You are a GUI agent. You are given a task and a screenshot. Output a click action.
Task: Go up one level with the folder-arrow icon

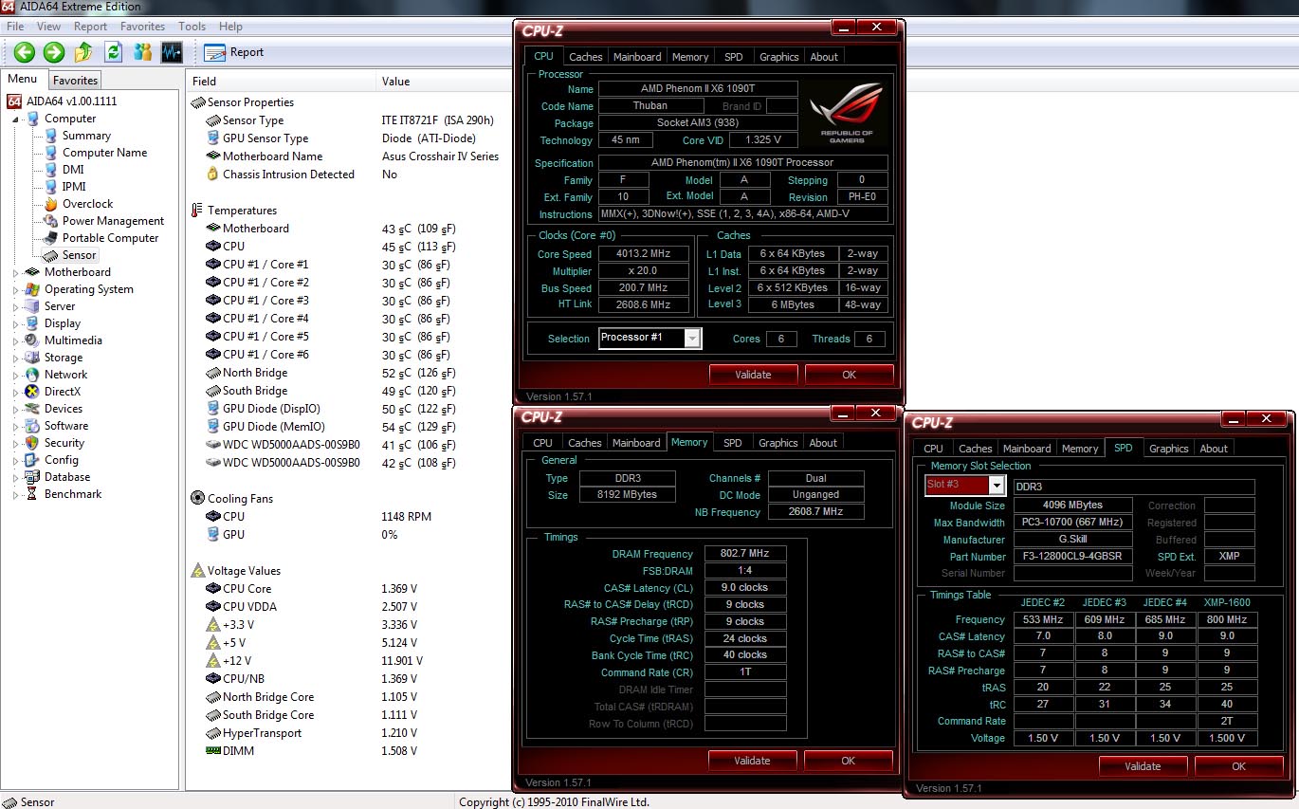click(83, 52)
